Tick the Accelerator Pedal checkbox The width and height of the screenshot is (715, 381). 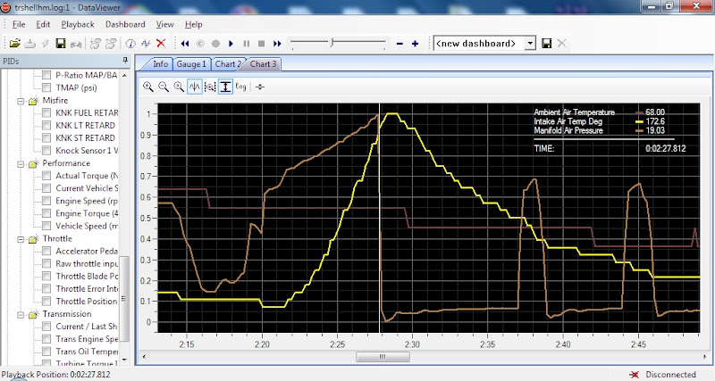click(47, 252)
